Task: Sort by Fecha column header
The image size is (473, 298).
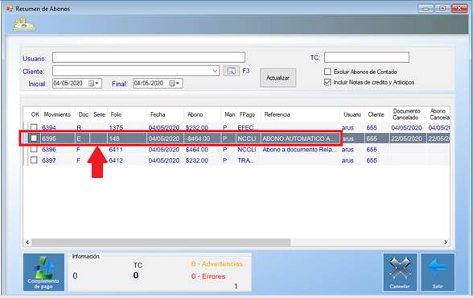Action: pos(158,114)
